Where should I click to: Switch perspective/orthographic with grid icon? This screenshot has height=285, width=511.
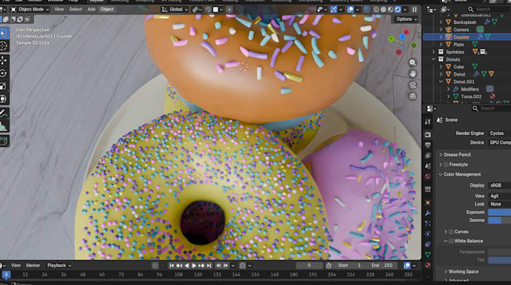[x=413, y=96]
